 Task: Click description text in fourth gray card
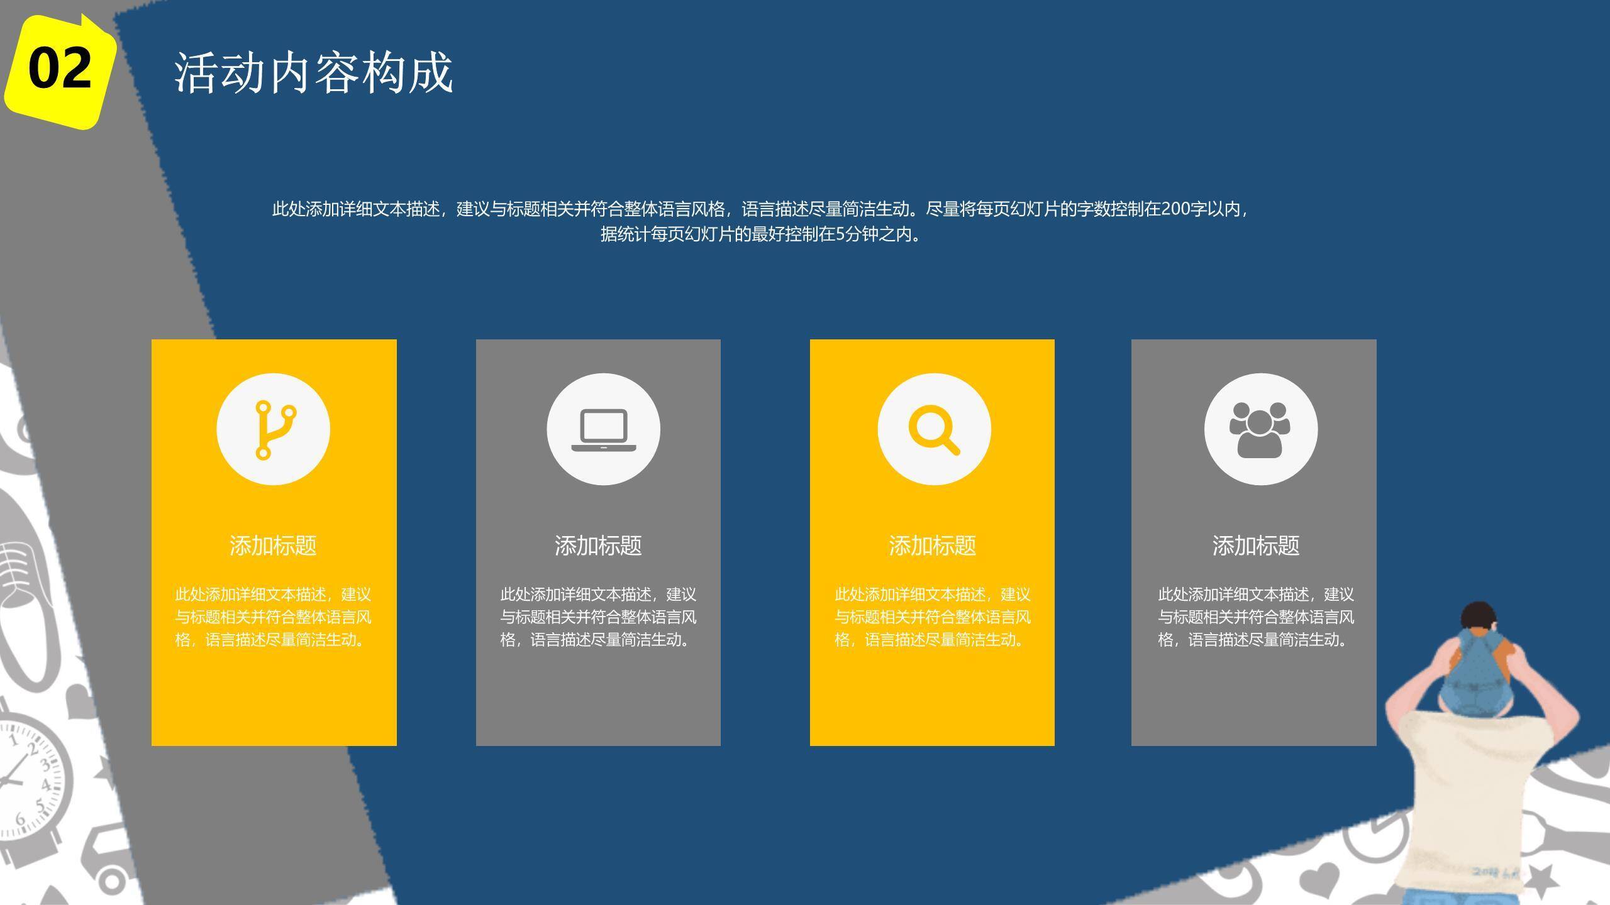click(x=1255, y=617)
